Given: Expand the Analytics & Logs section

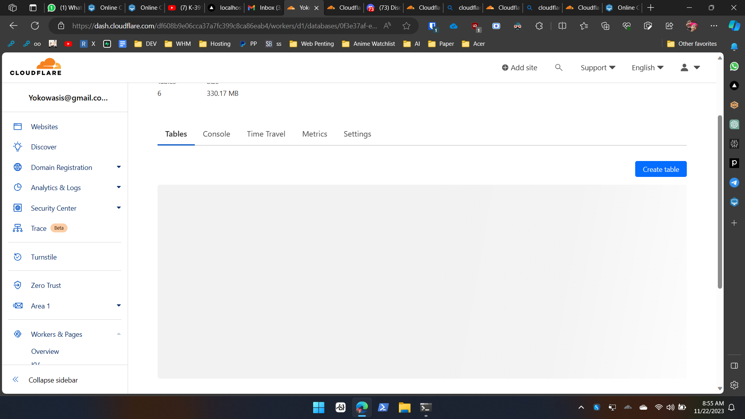Looking at the screenshot, I should (x=119, y=187).
